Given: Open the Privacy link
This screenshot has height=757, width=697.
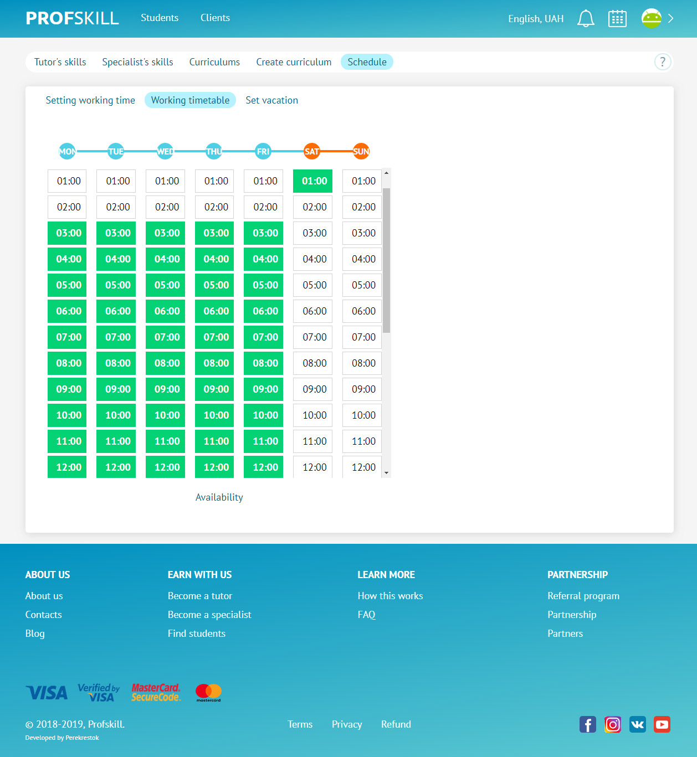Looking at the screenshot, I should 347,724.
